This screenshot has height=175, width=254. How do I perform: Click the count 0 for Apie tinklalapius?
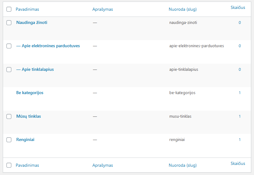(240, 70)
